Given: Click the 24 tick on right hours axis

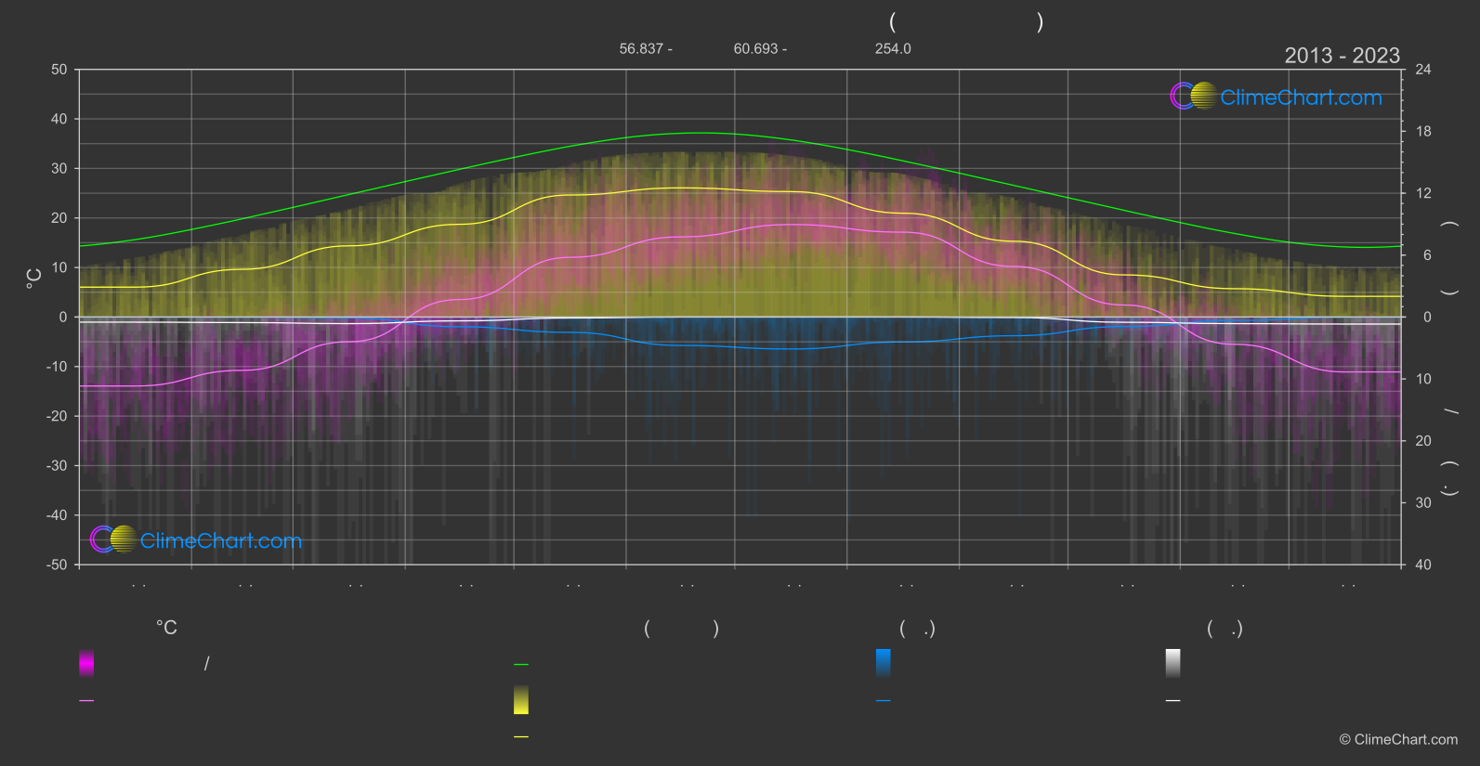Looking at the screenshot, I should coord(1423,70).
